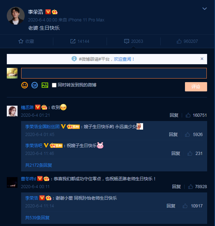This screenshot has height=226, width=215.
Task: Open the 欢迎查阅 link in banner
Action: pyautogui.click(x=122, y=59)
